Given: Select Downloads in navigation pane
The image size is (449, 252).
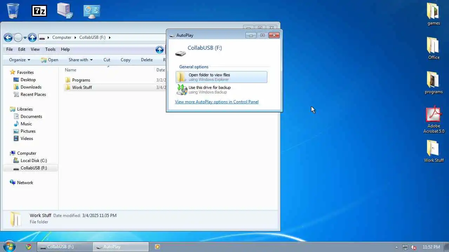Looking at the screenshot, I should (31, 87).
